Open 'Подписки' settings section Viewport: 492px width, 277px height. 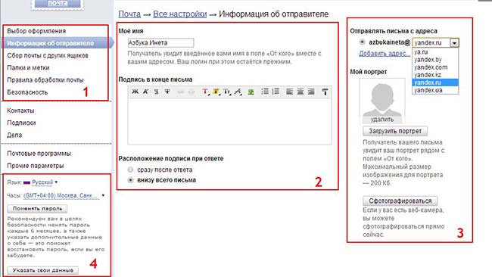(21, 123)
